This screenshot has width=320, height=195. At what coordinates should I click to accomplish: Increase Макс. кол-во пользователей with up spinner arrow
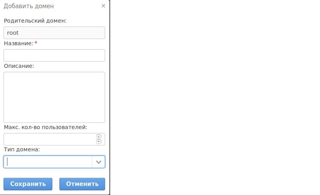point(99,137)
